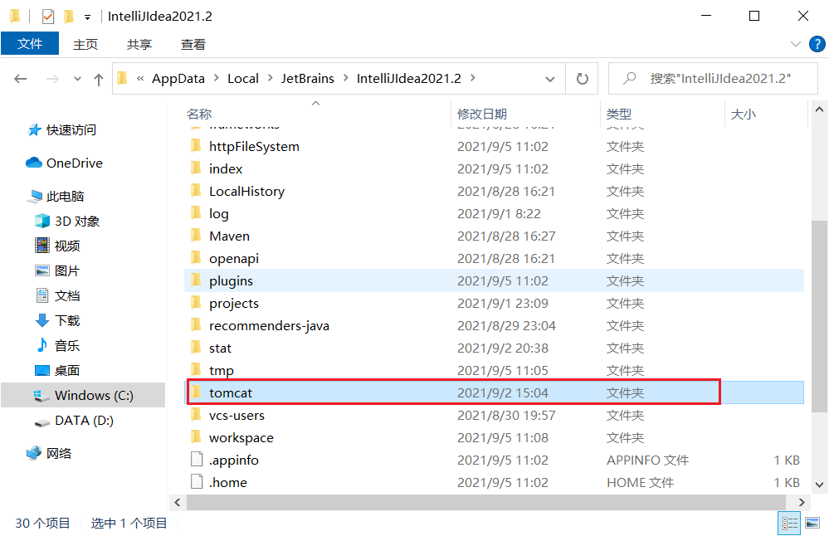Open the Customize Quick Access Toolbar dropdown
This screenshot has height=536, width=829.
coord(87,17)
